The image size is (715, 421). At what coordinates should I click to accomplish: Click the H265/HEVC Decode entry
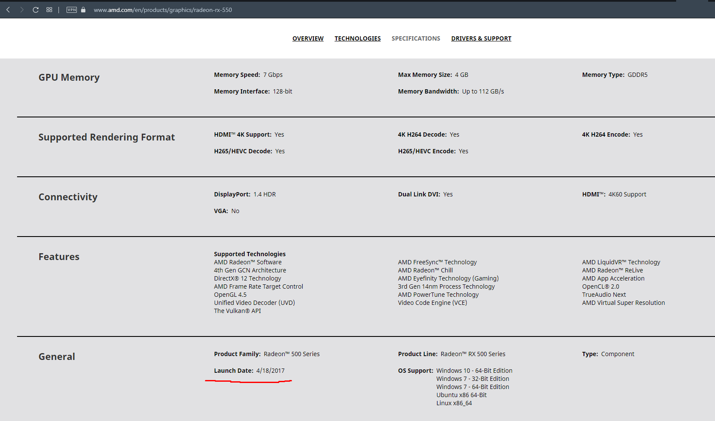tap(249, 151)
